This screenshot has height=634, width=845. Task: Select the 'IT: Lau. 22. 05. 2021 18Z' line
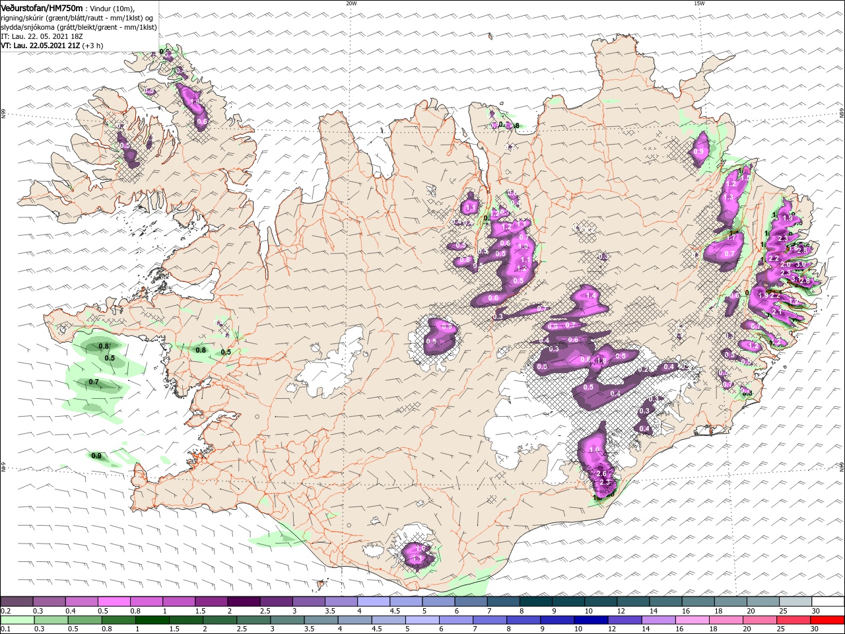41,36
